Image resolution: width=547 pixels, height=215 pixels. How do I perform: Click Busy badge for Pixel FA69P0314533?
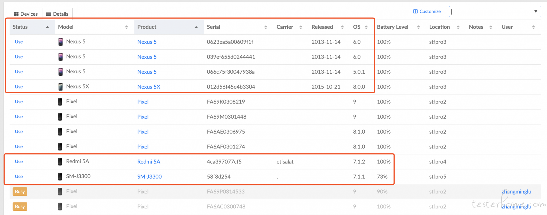coord(20,191)
